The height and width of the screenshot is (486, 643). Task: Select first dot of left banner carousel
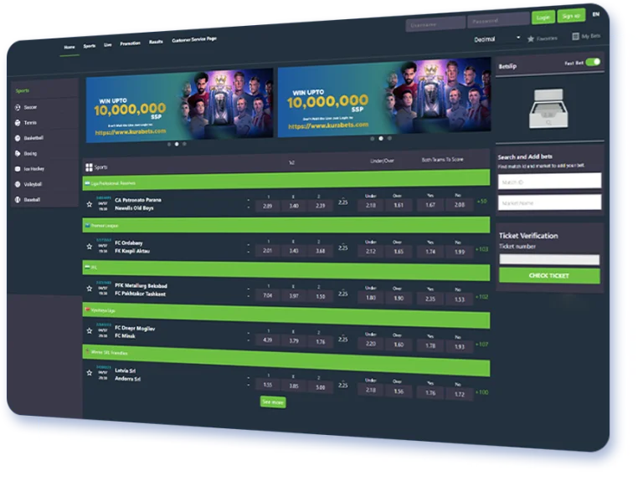[x=169, y=144]
